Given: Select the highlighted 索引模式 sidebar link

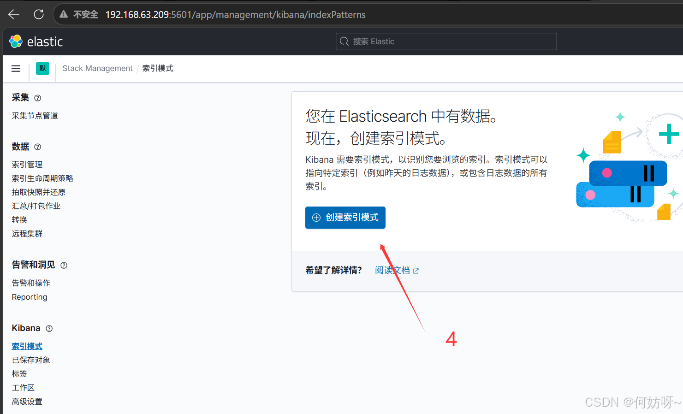Looking at the screenshot, I should coord(27,346).
